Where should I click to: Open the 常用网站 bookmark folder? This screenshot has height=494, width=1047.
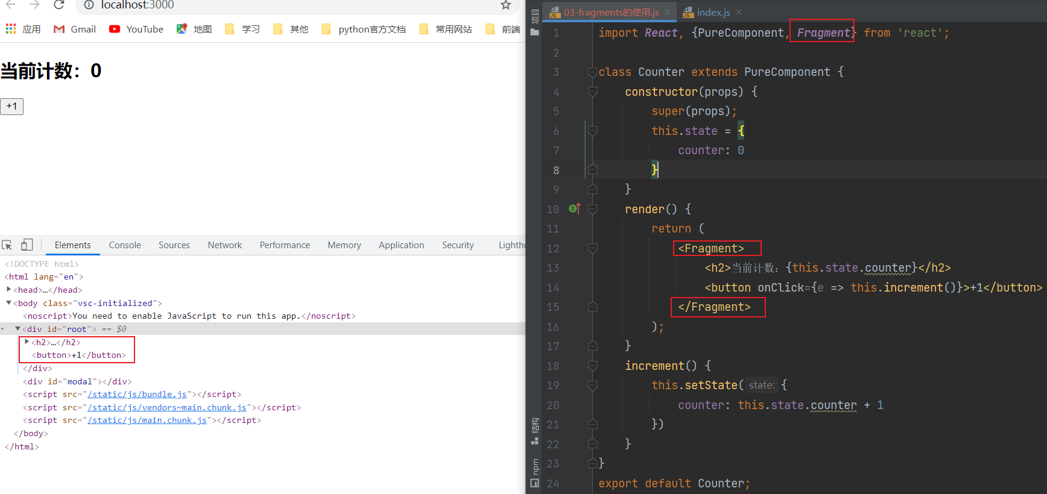click(446, 29)
